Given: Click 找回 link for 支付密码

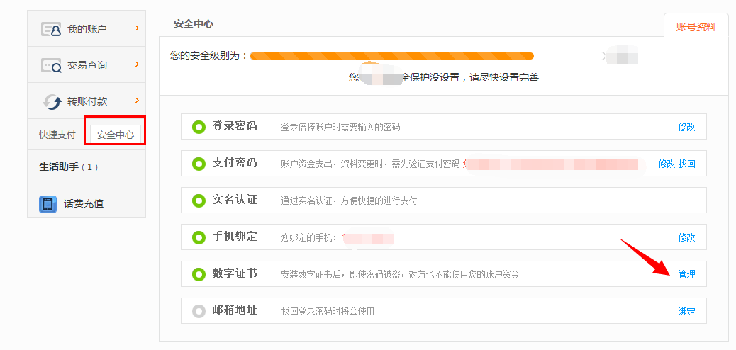Looking at the screenshot, I should (x=687, y=164).
